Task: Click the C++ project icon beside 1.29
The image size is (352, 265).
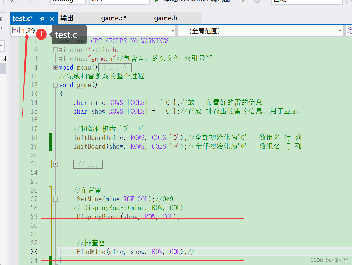Action: pos(16,30)
